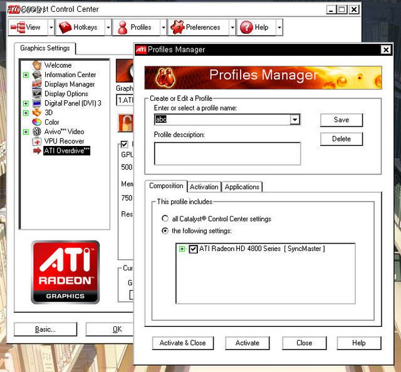Click the 3D tree icon

point(37,113)
